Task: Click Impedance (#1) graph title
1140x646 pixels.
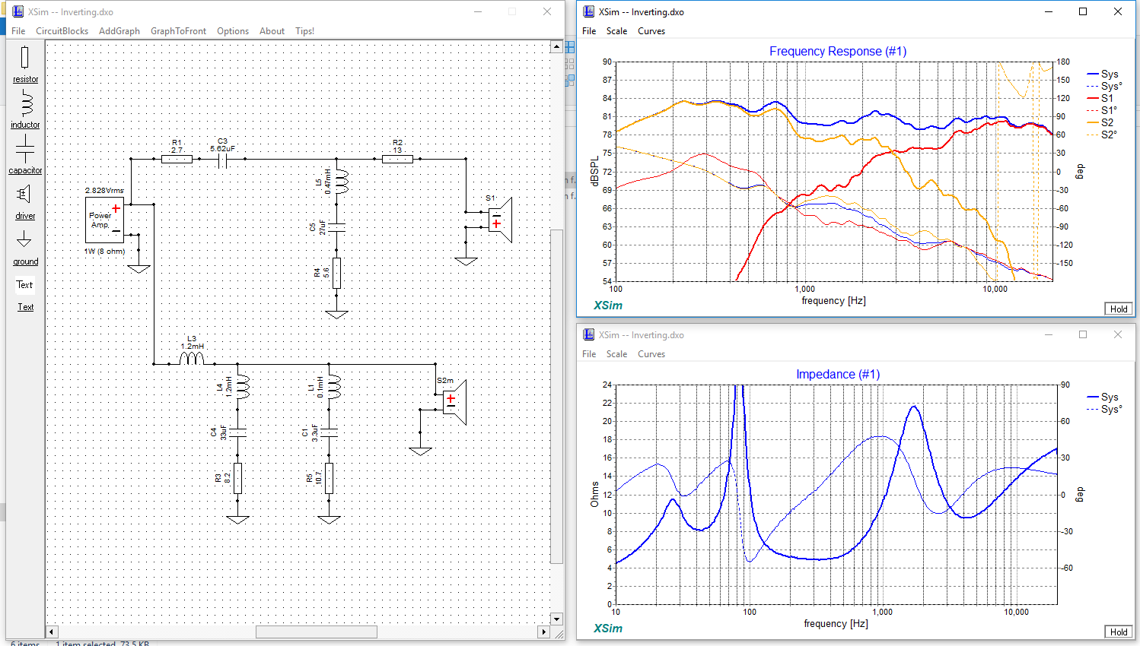Action: coord(838,374)
